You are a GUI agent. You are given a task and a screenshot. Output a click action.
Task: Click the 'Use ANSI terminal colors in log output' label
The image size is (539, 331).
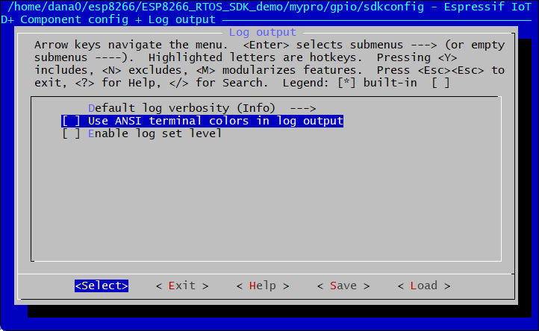[x=216, y=121]
